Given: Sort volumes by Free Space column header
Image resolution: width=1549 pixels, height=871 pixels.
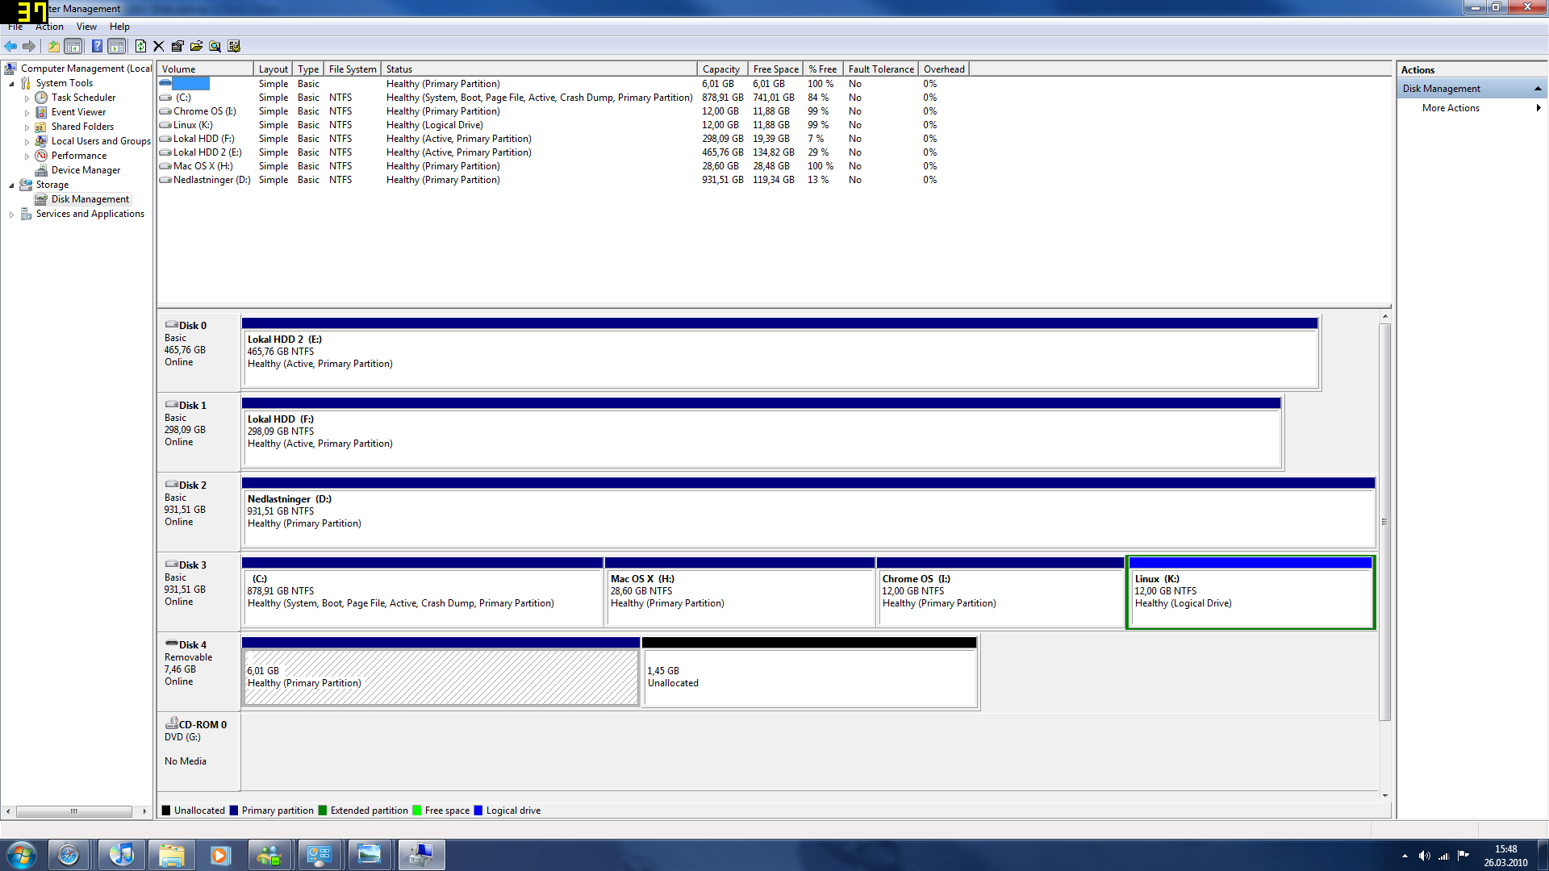Looking at the screenshot, I should (775, 69).
